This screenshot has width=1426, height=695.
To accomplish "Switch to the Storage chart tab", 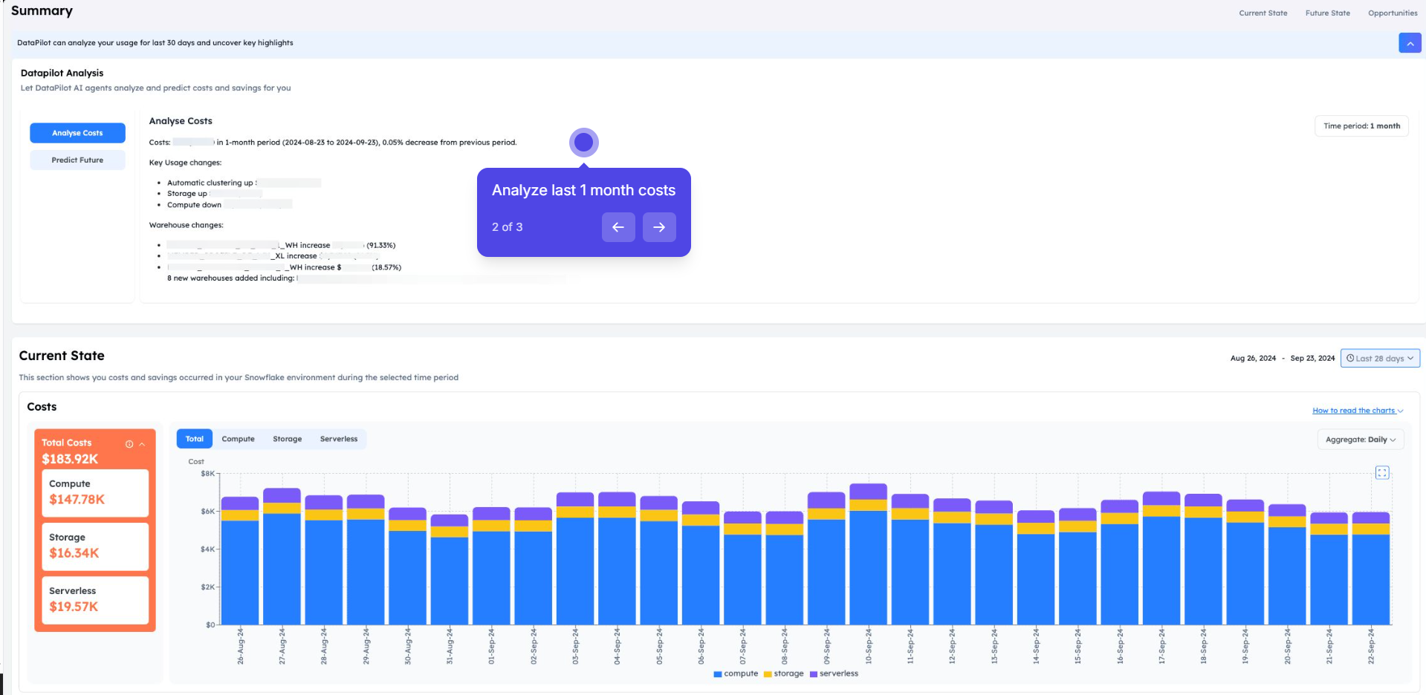I will [x=287, y=439].
